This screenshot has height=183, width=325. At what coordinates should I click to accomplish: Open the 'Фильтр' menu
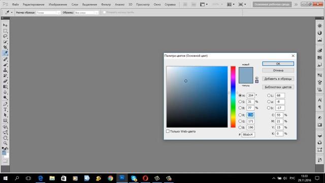coord(106,5)
